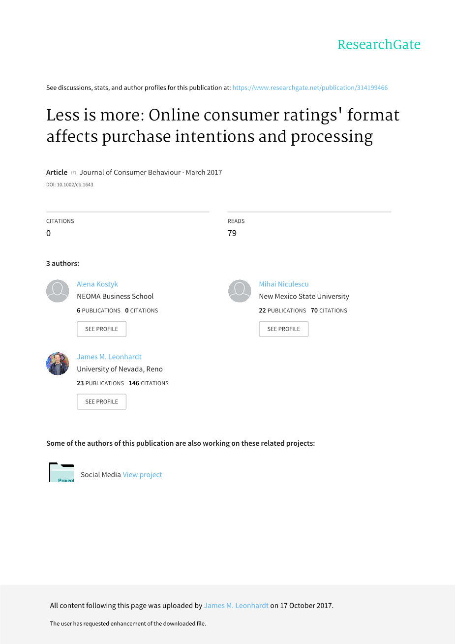The width and height of the screenshot is (455, 644).
Task: Click the DOI 10.1002/cb.1643 text
Action: coord(70,185)
